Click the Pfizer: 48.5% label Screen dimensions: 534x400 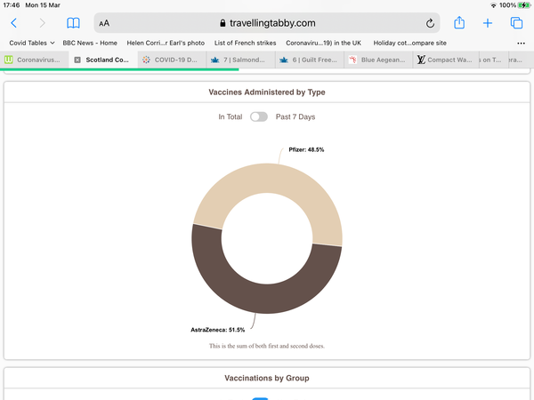click(306, 149)
